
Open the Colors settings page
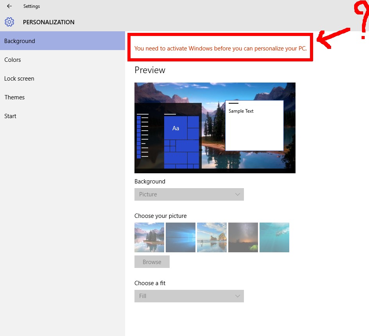(x=13, y=60)
